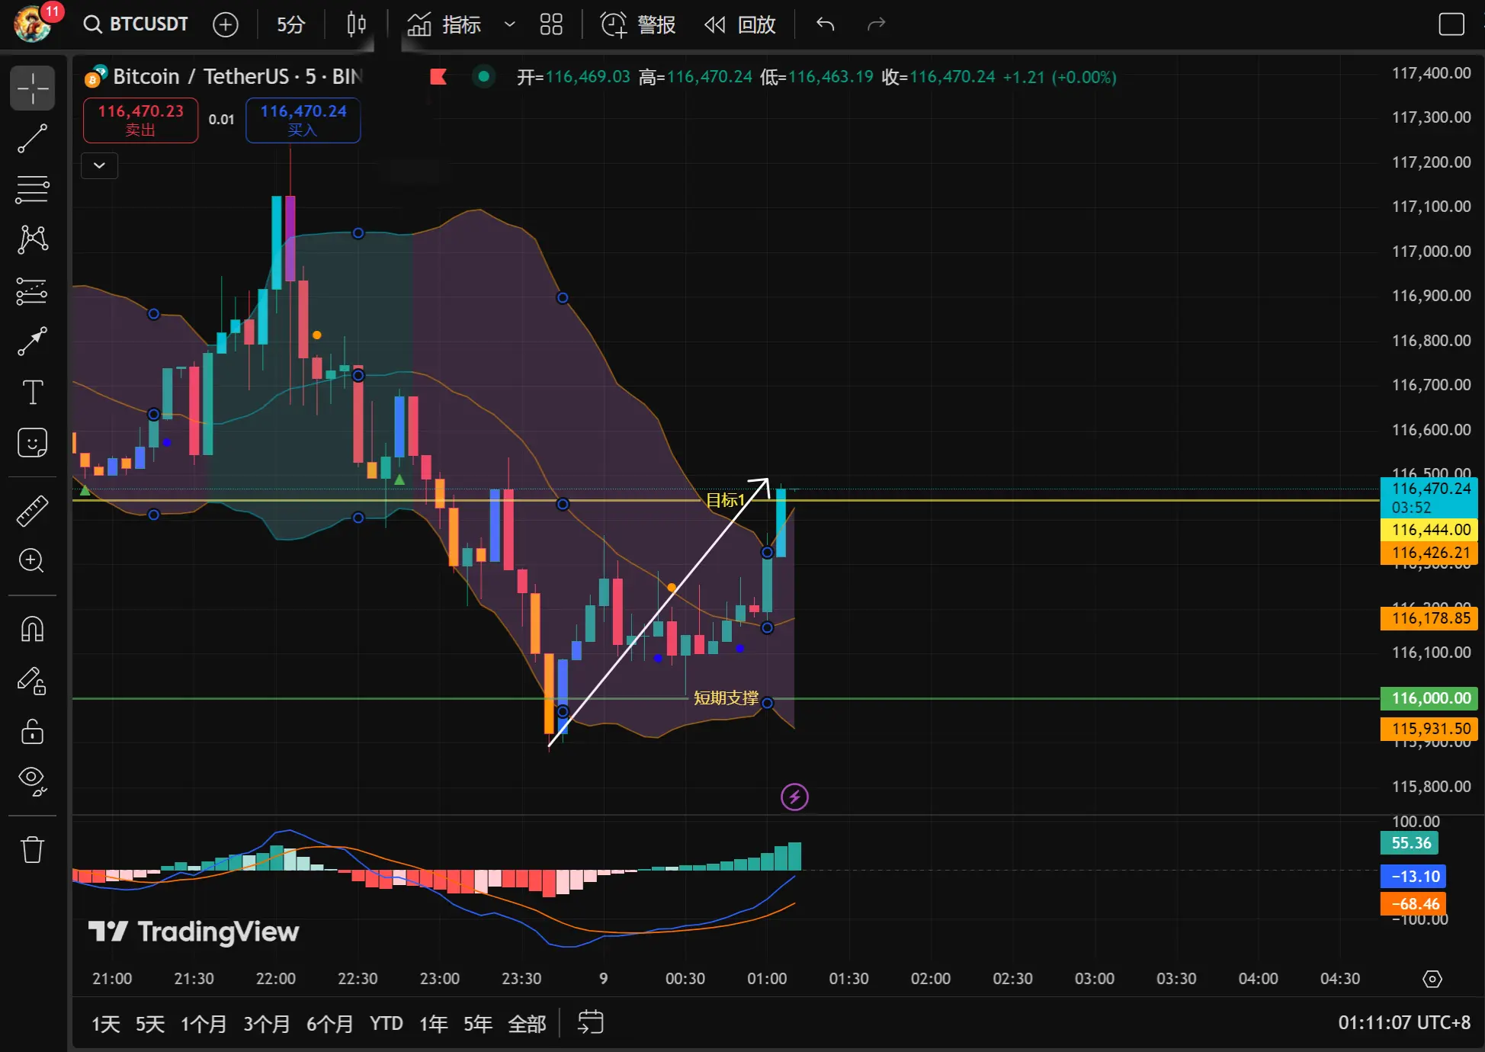Click the orange 115,931.50 price label
This screenshot has height=1052, width=1485.
1429,729
